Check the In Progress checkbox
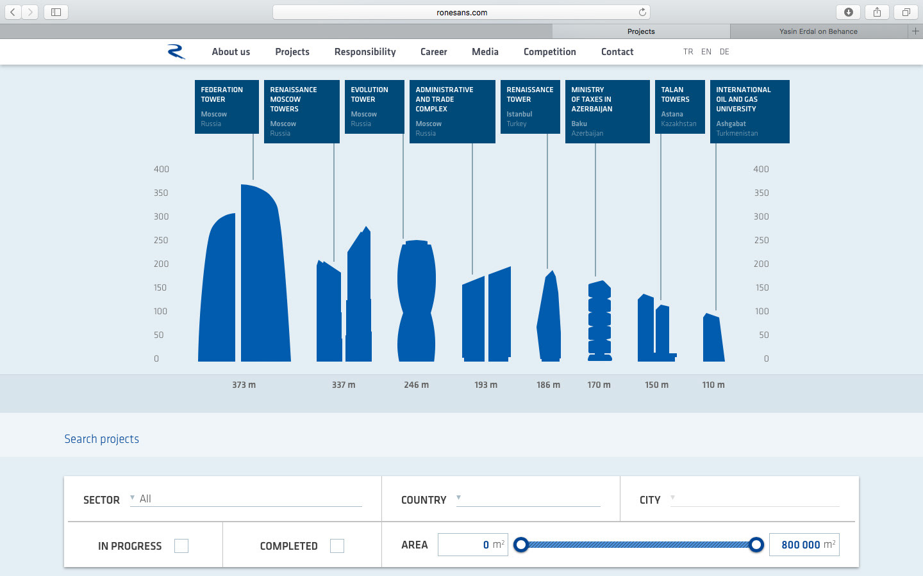 (181, 546)
